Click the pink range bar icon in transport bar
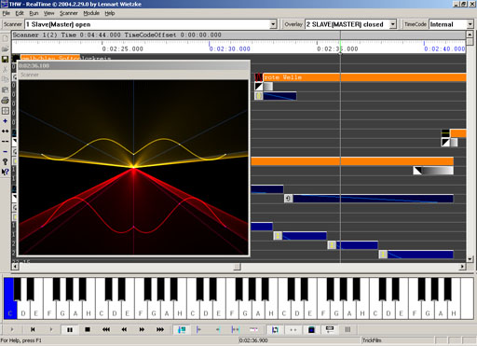The image size is (477, 346). [x=253, y=329]
